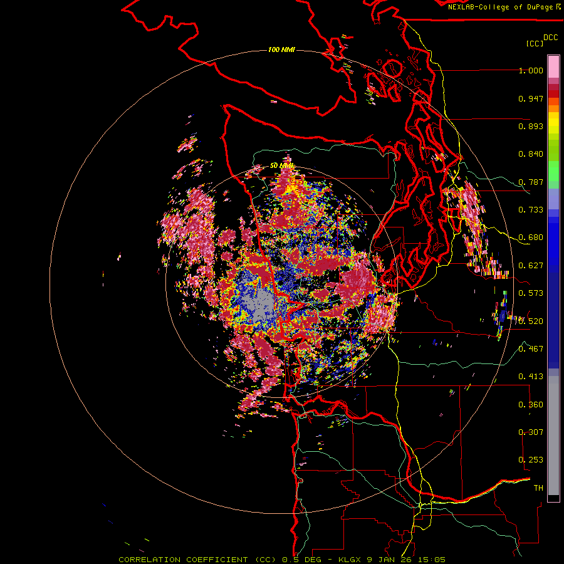Viewport: 564px width, 564px height.
Task: Click the CORRELATION COEFFICIENT (CC) caption text
Action: (x=197, y=560)
